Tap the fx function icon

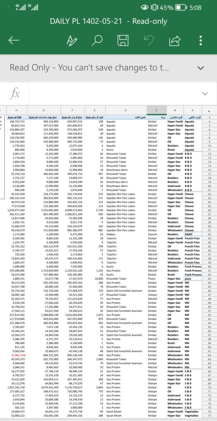(x=14, y=93)
